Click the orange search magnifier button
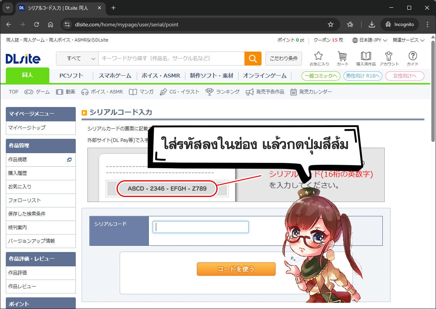The height and width of the screenshot is (309, 436). [x=253, y=59]
